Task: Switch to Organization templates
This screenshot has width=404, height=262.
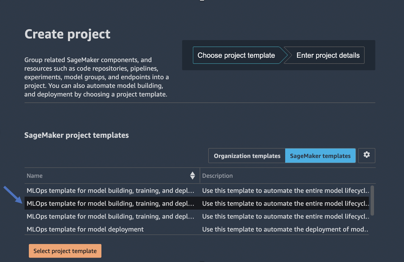Action: [247, 156]
